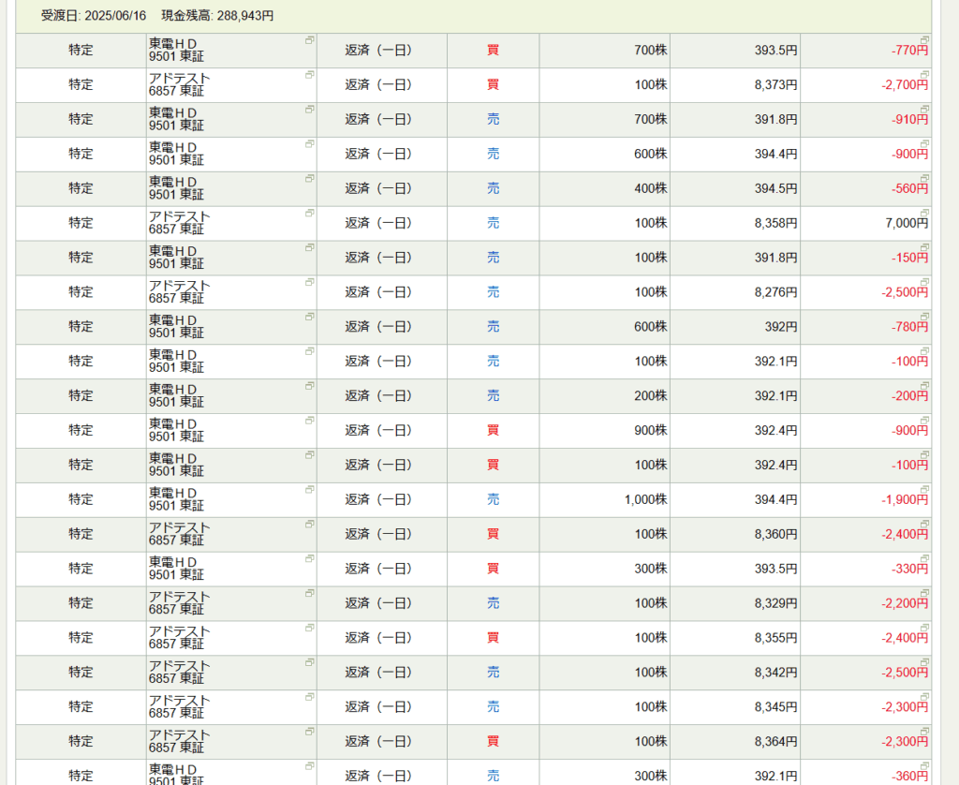The width and height of the screenshot is (959, 785).
Task: Click the -100円 loss in the 392.1円 row
Action: (x=909, y=362)
